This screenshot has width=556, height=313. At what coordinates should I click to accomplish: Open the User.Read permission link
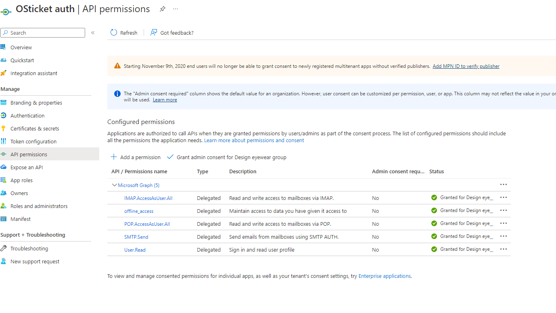point(135,250)
